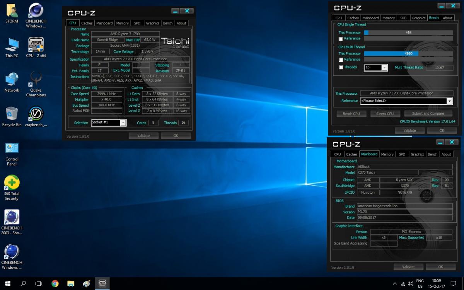Launch the vraybench desktop shortcut
The image size is (464, 290).
(36, 117)
